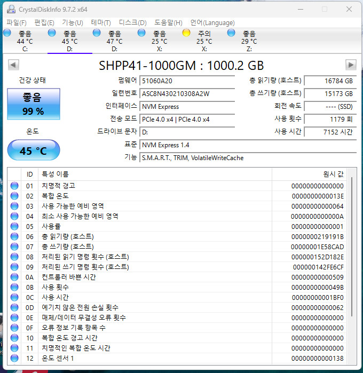Click the yellow caution status orb
Viewport: 363px width, 373px height.
(186, 33)
